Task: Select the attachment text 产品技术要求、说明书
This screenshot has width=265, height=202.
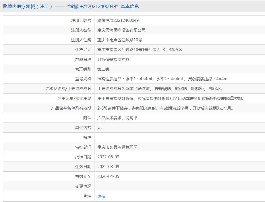Action: pos(117,118)
